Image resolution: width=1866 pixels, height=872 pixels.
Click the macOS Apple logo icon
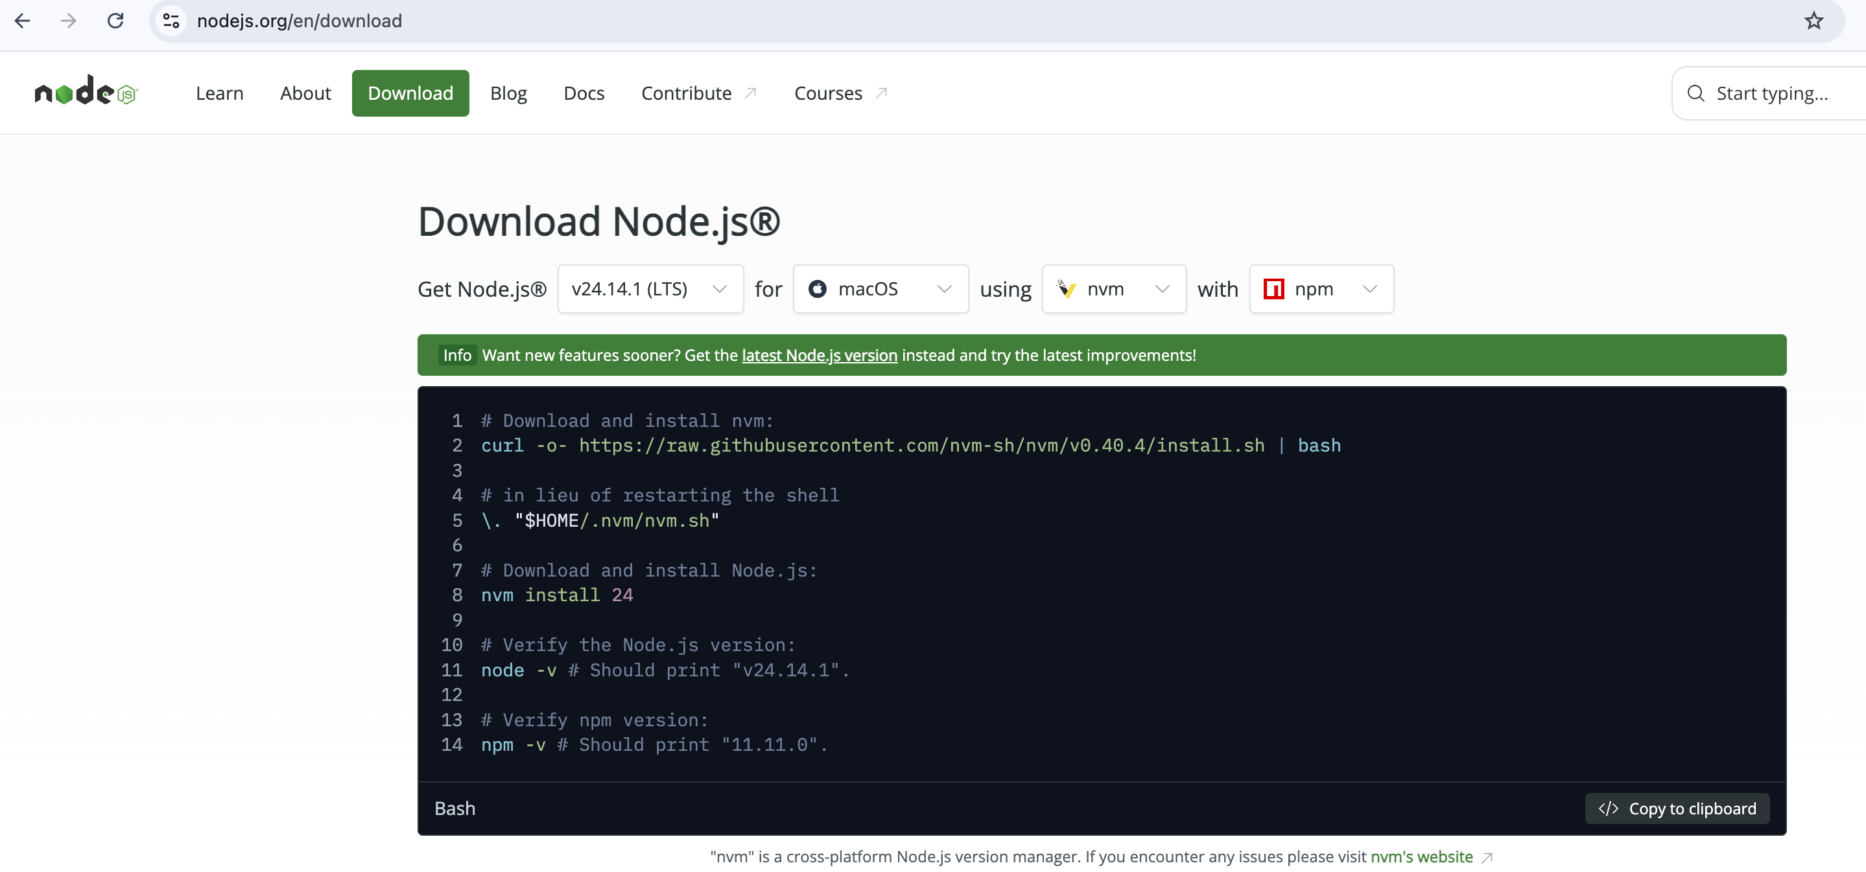click(816, 289)
